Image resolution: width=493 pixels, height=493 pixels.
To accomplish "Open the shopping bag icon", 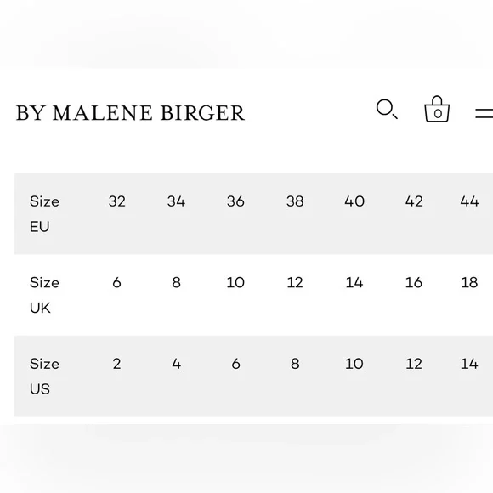I will [437, 109].
